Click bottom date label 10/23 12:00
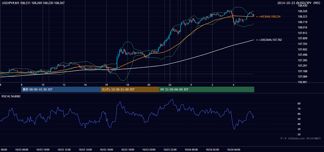The height and width of the screenshot is (152, 324). tap(64, 150)
